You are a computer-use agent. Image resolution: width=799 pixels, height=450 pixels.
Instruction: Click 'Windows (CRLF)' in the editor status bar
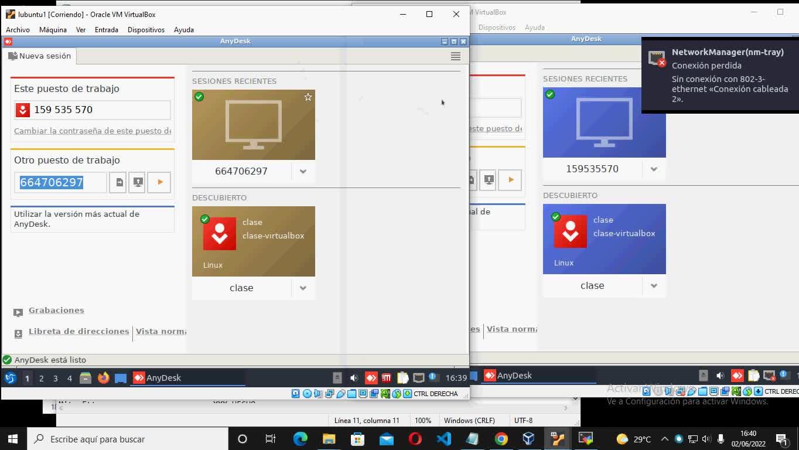click(469, 421)
